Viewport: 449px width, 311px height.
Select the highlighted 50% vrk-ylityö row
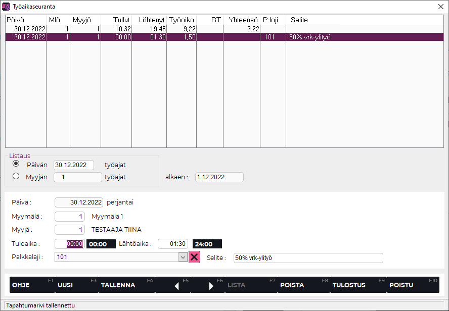(152, 37)
